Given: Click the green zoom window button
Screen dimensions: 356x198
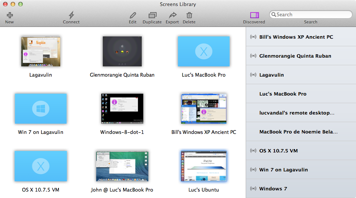Looking at the screenshot, I should tap(20, 4).
